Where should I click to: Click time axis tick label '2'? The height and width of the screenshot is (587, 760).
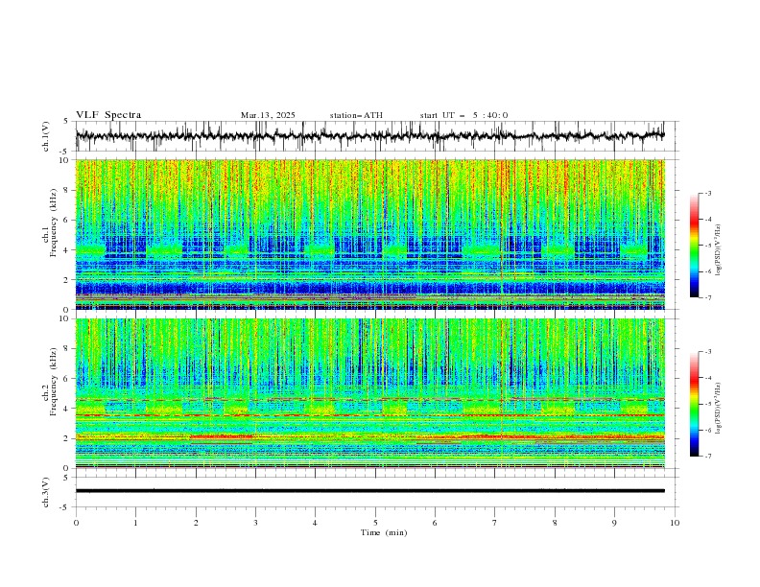click(x=196, y=523)
